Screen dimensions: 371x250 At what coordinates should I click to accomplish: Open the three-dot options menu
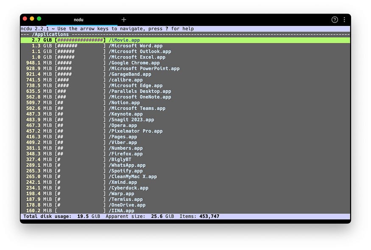344,20
